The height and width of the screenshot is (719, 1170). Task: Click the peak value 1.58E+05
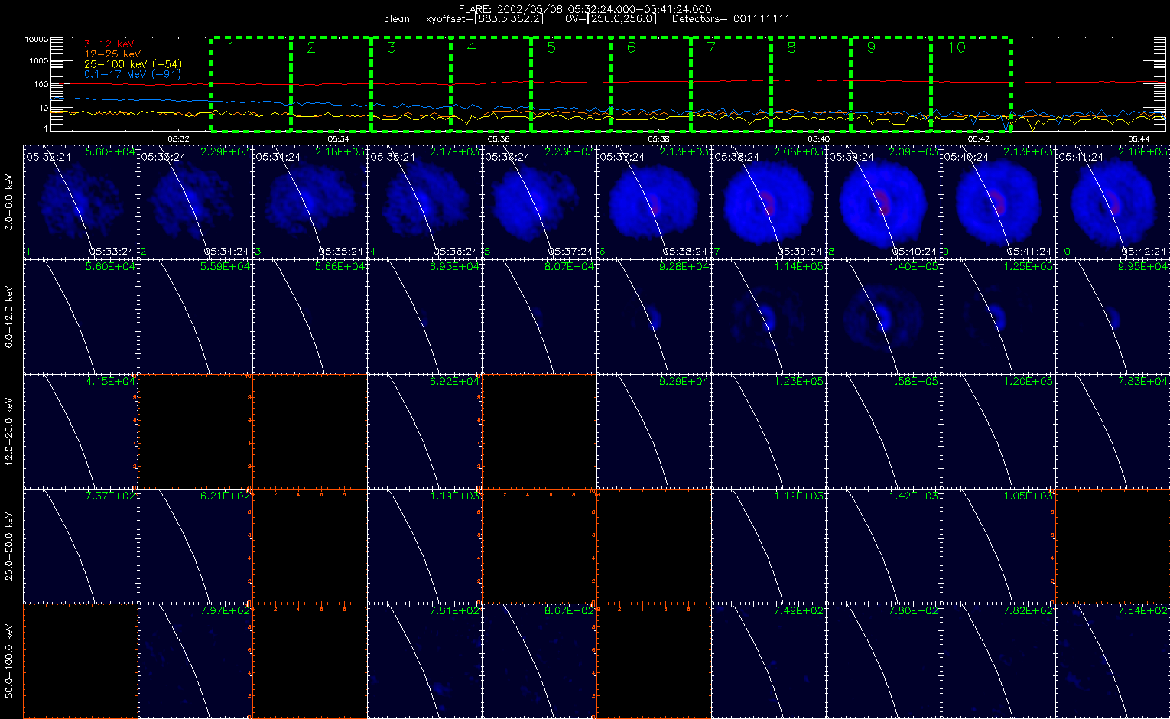pos(914,382)
